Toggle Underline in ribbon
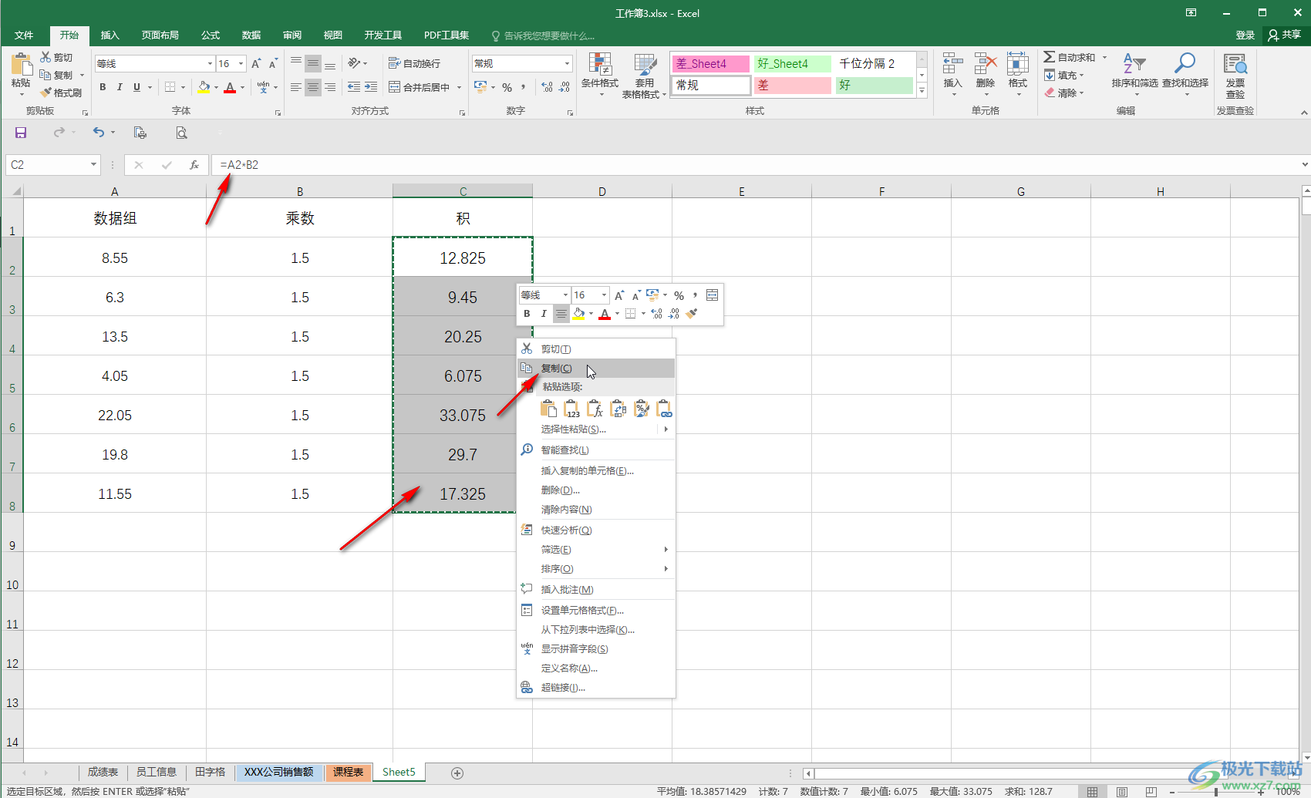1311x798 pixels. coord(136,87)
